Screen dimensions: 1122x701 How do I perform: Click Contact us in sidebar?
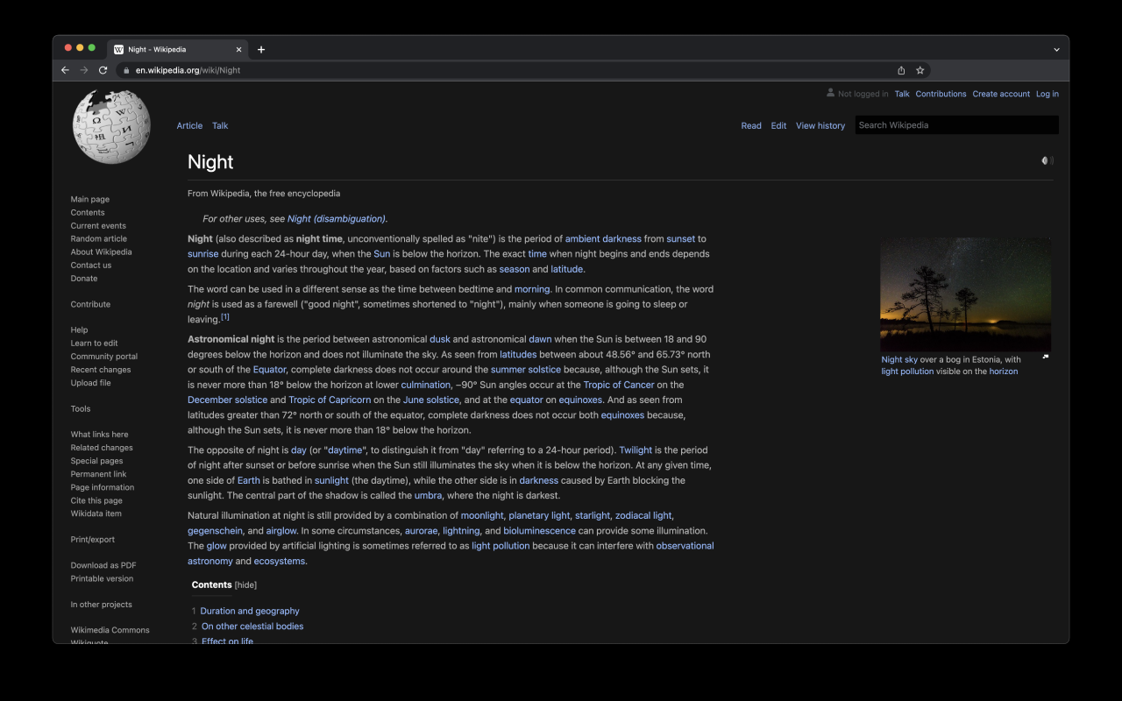(91, 265)
